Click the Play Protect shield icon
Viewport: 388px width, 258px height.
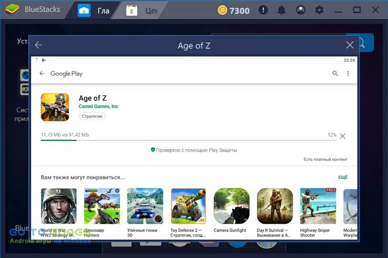tap(153, 150)
